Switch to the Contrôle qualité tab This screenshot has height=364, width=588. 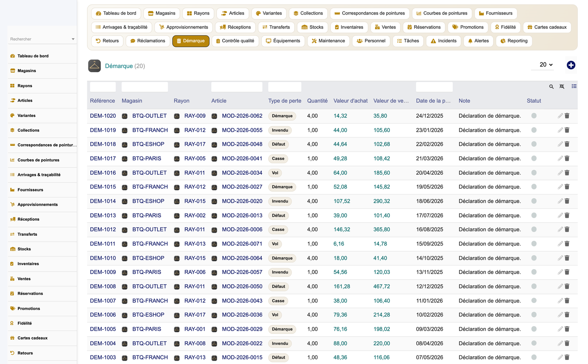coord(235,41)
